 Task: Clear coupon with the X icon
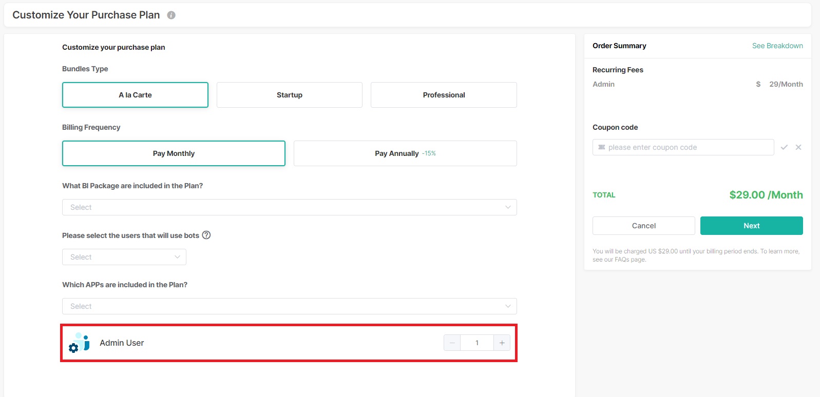(798, 147)
